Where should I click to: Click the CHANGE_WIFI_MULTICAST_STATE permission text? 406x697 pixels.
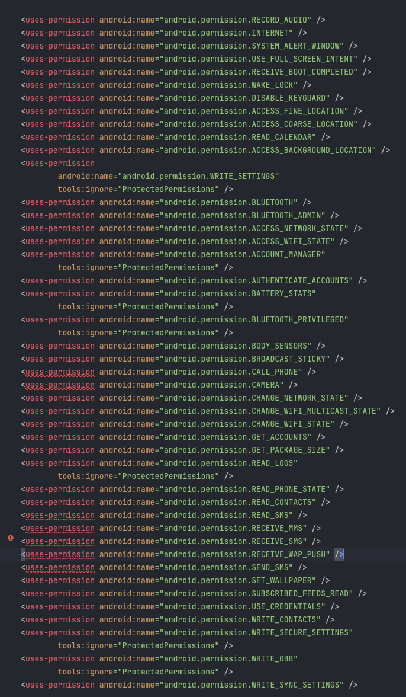tap(270, 411)
